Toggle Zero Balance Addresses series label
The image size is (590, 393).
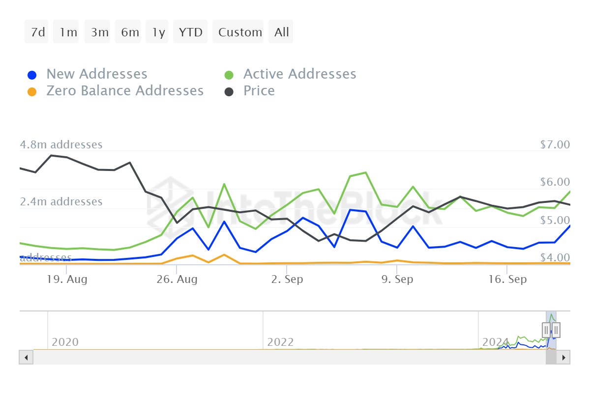[125, 91]
